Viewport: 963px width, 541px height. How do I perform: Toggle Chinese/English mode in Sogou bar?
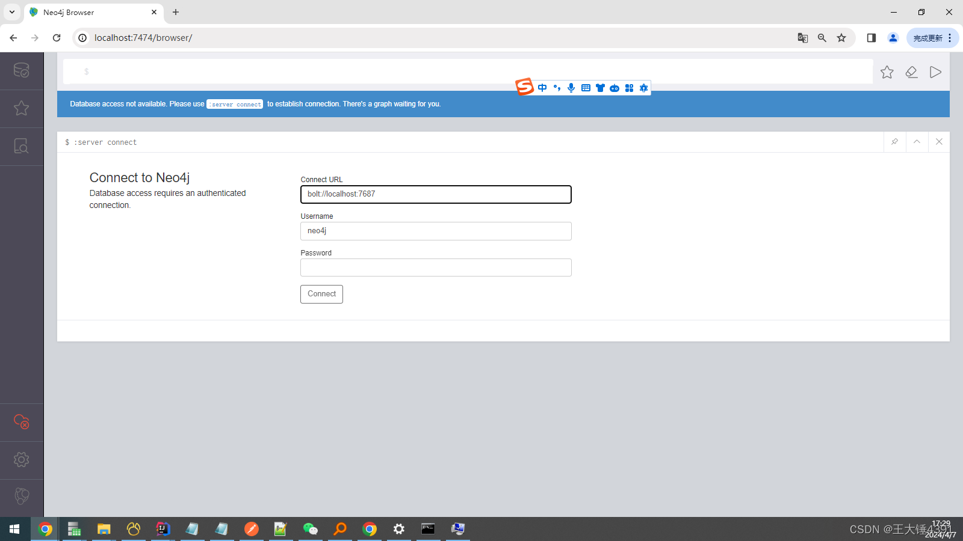coord(542,88)
